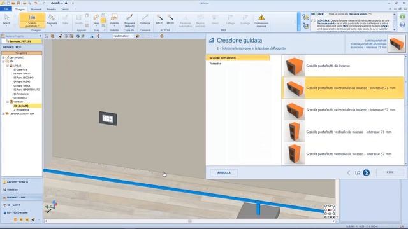Viewport: 408px width, 229px height.
Task: Go to the next page of the wizard
Action: point(366,172)
